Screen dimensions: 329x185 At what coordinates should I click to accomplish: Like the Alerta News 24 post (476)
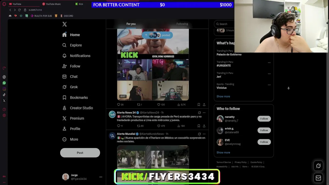[161, 126]
